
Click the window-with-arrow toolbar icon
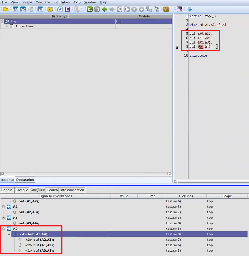point(40,9)
